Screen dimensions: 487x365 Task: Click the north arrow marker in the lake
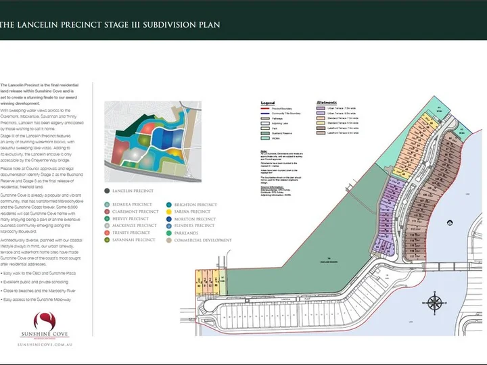point(450,222)
